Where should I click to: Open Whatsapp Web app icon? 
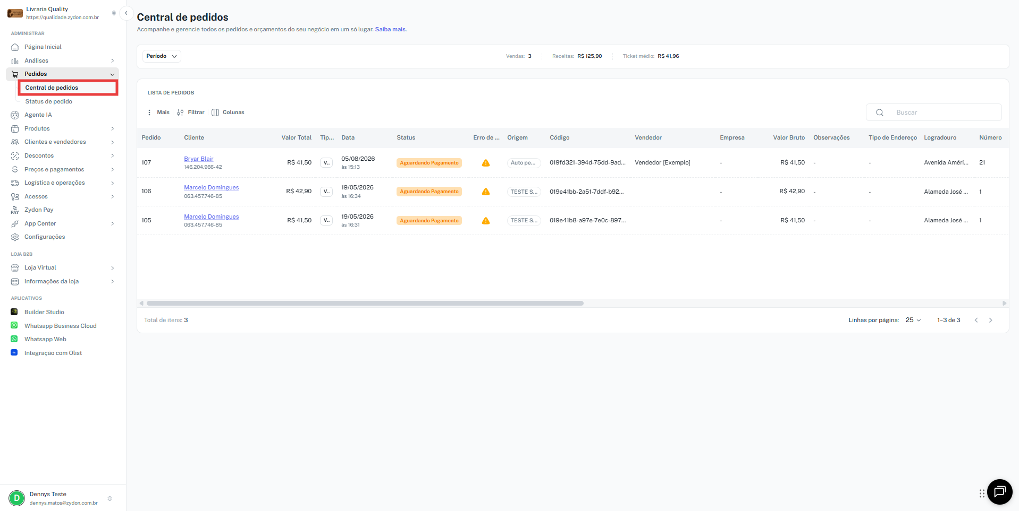click(14, 339)
